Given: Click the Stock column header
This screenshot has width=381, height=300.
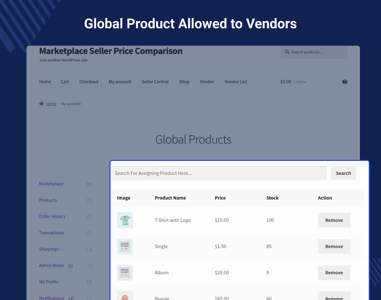Looking at the screenshot, I should [x=272, y=198].
